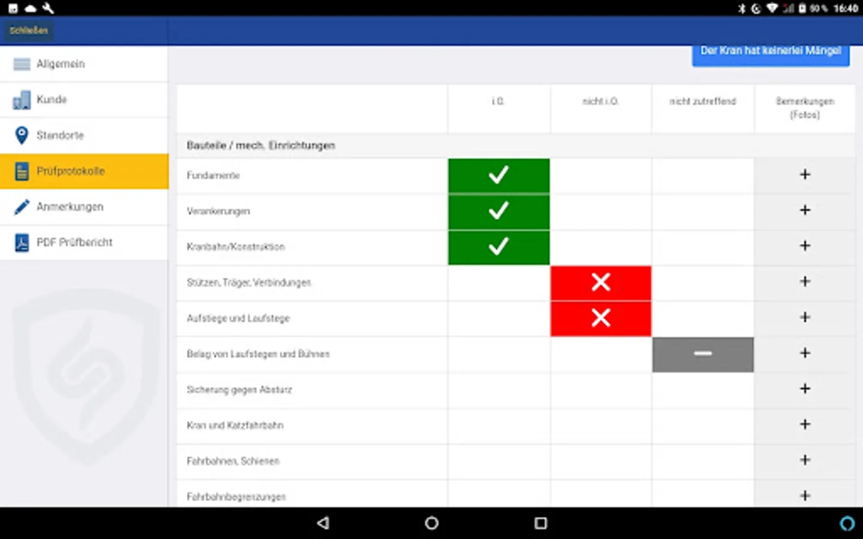This screenshot has width=863, height=539.
Task: Add remark for Verankerungen row
Action: [805, 210]
